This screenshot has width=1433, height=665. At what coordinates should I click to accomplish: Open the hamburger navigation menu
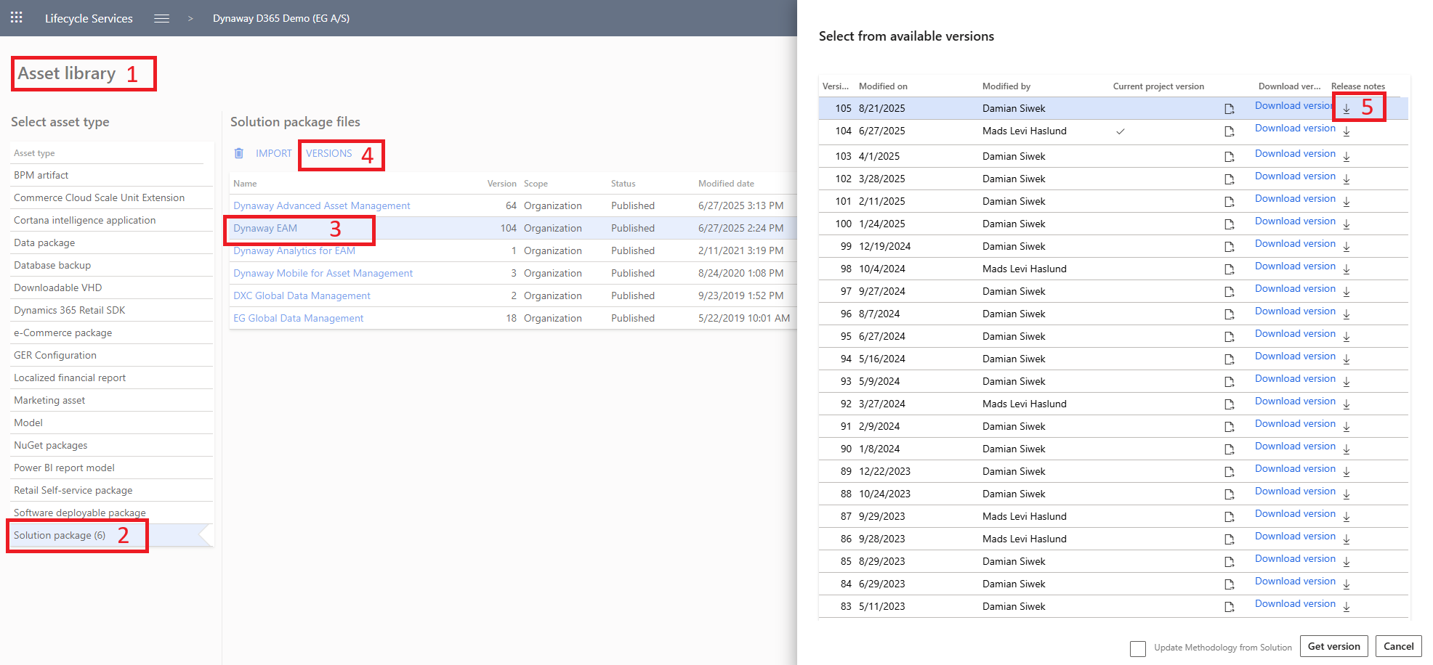tap(161, 18)
